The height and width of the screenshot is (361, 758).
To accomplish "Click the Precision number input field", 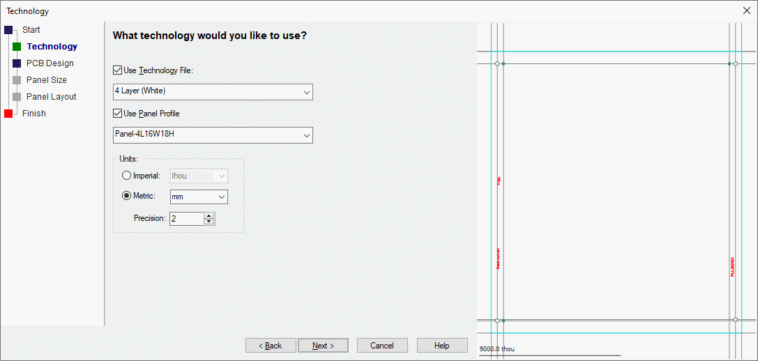I will pyautogui.click(x=186, y=219).
